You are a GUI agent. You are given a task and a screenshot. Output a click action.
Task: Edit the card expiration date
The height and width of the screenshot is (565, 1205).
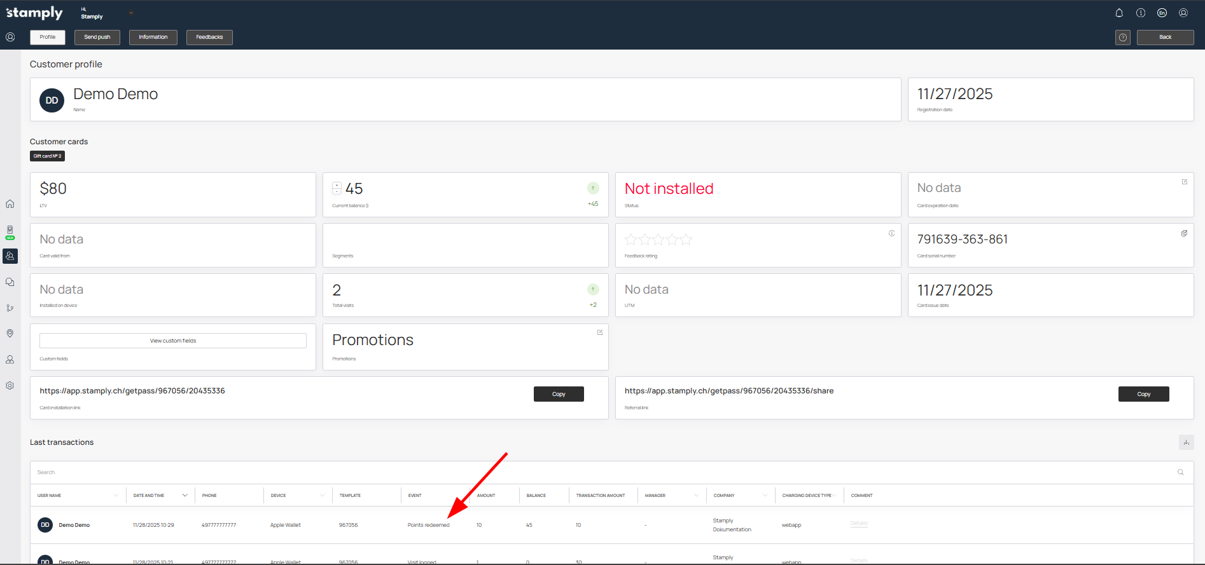(x=1184, y=182)
